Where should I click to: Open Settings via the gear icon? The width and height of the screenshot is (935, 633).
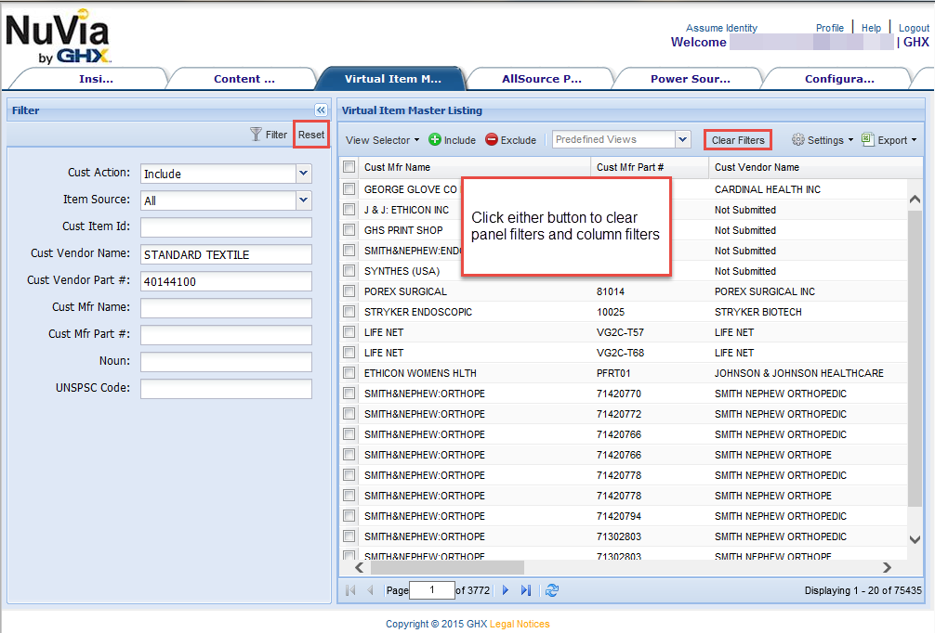pyautogui.click(x=797, y=139)
